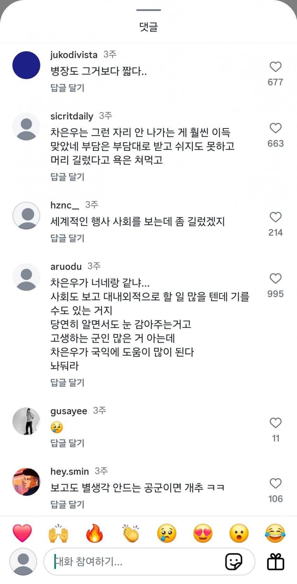Select the clapping hands emoji
This screenshot has height=584, width=297.
pos(131,533)
